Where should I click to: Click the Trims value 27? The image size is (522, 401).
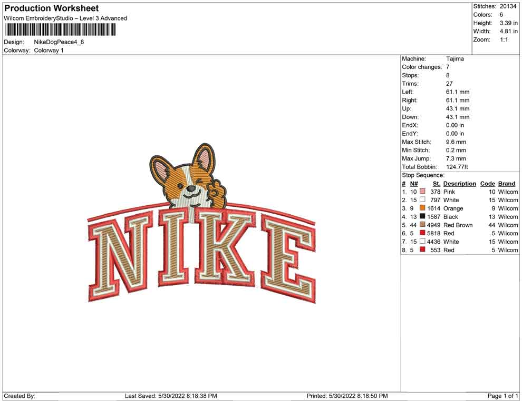click(449, 83)
